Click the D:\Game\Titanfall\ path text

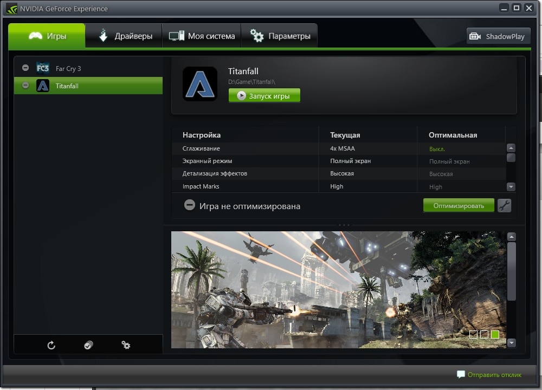[x=251, y=82]
